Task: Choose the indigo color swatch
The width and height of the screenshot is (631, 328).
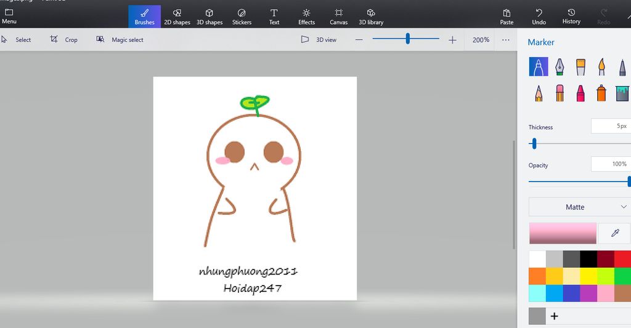Action: (571, 293)
